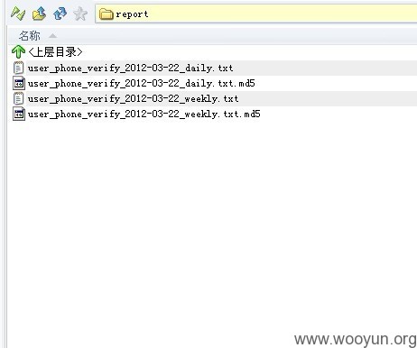Click the sort arrow beside 名称

coord(52,36)
